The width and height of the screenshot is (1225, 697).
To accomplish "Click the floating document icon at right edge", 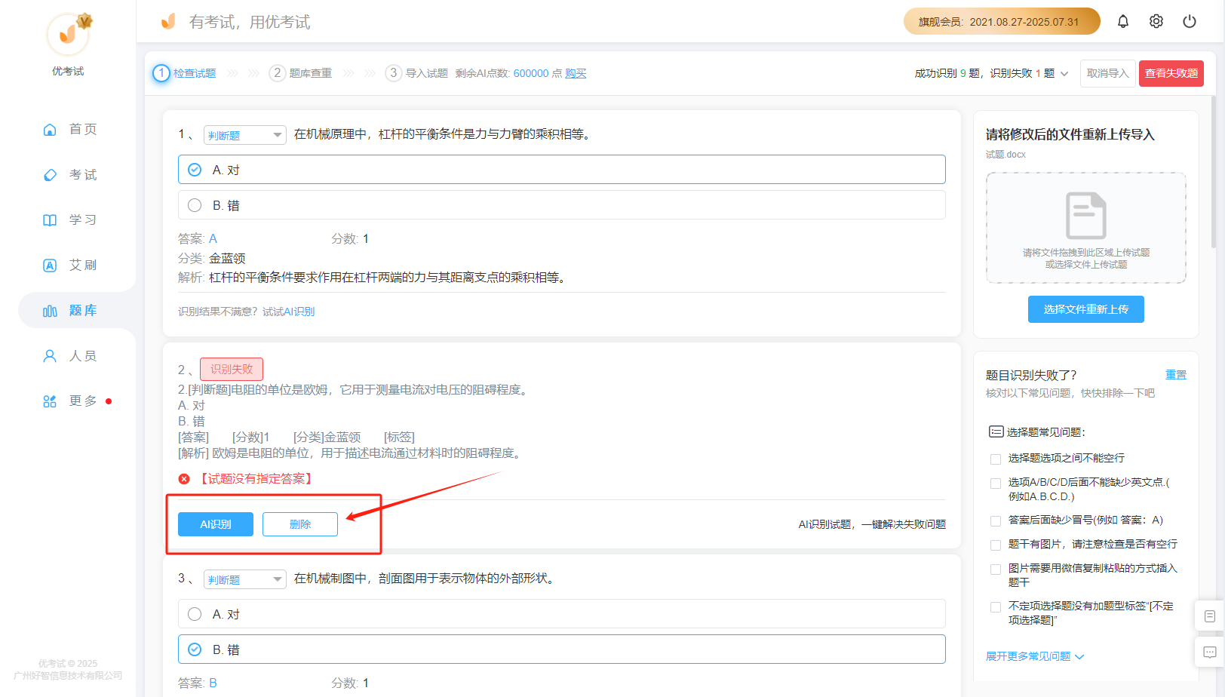I will [x=1210, y=616].
